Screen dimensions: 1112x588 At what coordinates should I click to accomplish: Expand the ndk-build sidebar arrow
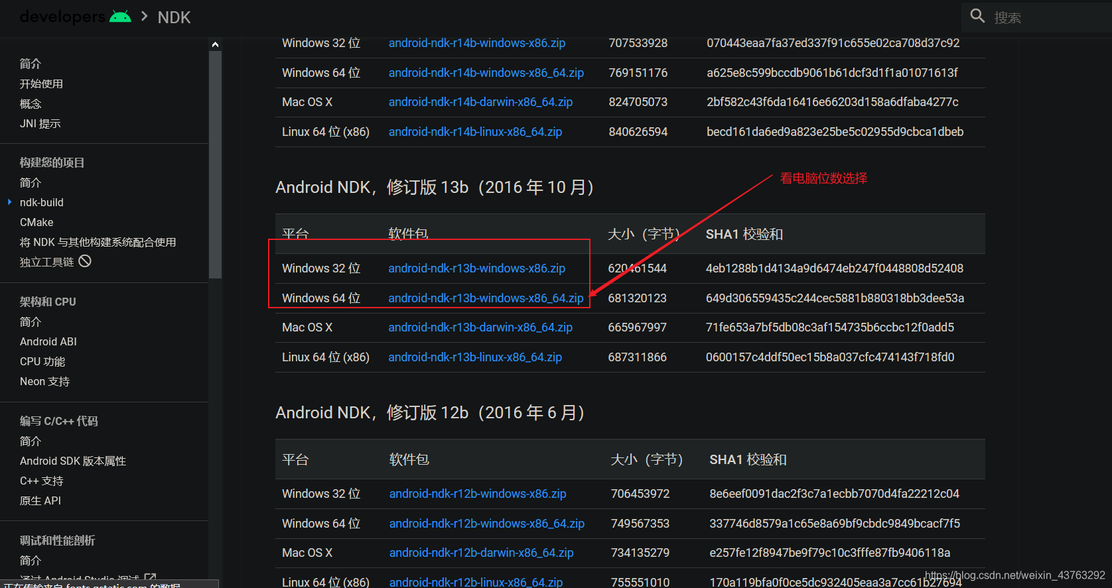point(9,202)
